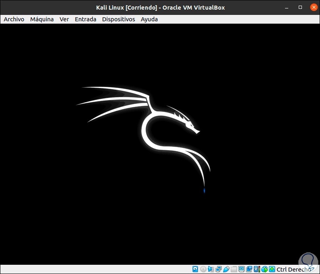This screenshot has height=274, width=320.
Task: Click the keyboard capture green arrow icon
Action: pyautogui.click(x=272, y=269)
